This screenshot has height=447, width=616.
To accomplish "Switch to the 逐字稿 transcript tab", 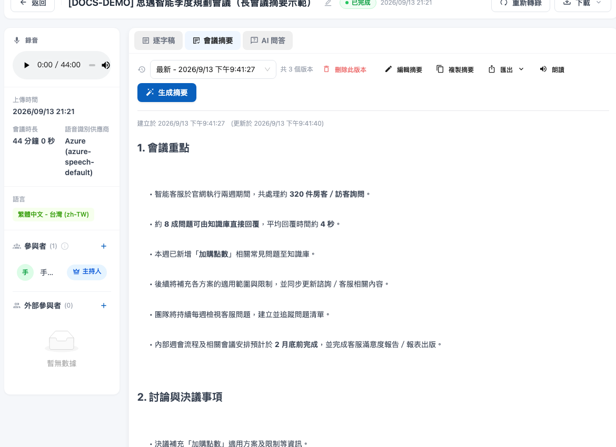I will (x=158, y=40).
